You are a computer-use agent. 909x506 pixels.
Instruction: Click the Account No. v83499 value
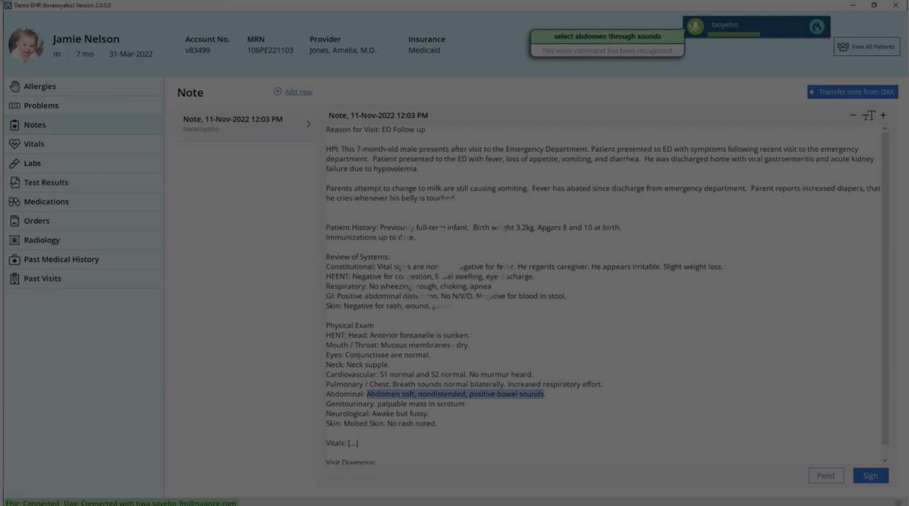pyautogui.click(x=198, y=50)
